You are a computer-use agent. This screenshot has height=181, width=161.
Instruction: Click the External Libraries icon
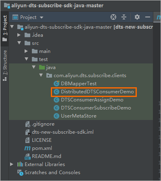coord(20,164)
